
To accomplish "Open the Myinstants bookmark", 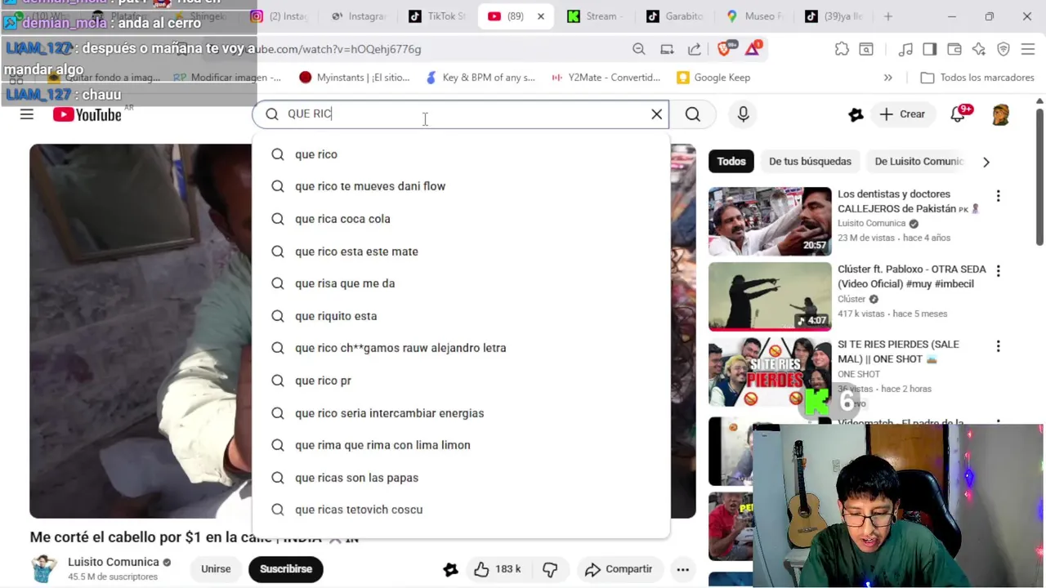I will [354, 78].
